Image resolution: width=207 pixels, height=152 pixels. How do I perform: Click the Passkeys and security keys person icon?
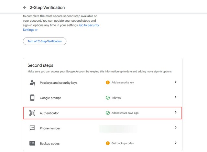(32, 83)
